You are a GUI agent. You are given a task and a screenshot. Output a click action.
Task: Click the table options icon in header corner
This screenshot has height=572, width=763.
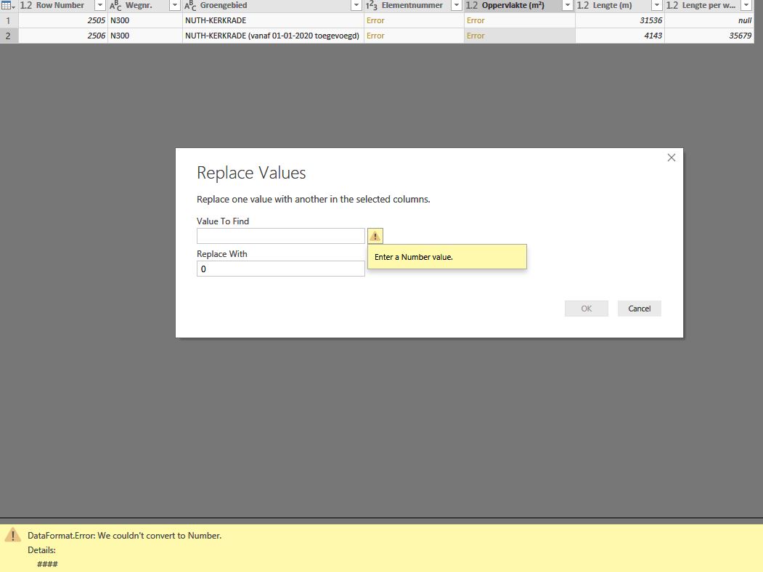tap(8, 5)
